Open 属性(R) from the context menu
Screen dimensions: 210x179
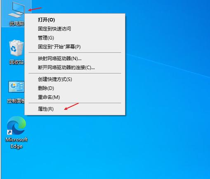pos(75,109)
